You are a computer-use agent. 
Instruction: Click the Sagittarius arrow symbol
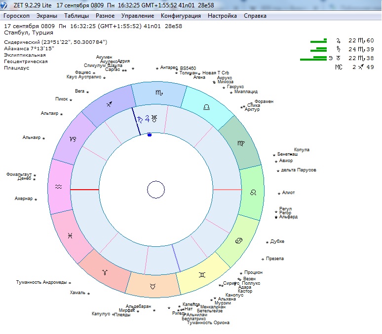[109, 105]
